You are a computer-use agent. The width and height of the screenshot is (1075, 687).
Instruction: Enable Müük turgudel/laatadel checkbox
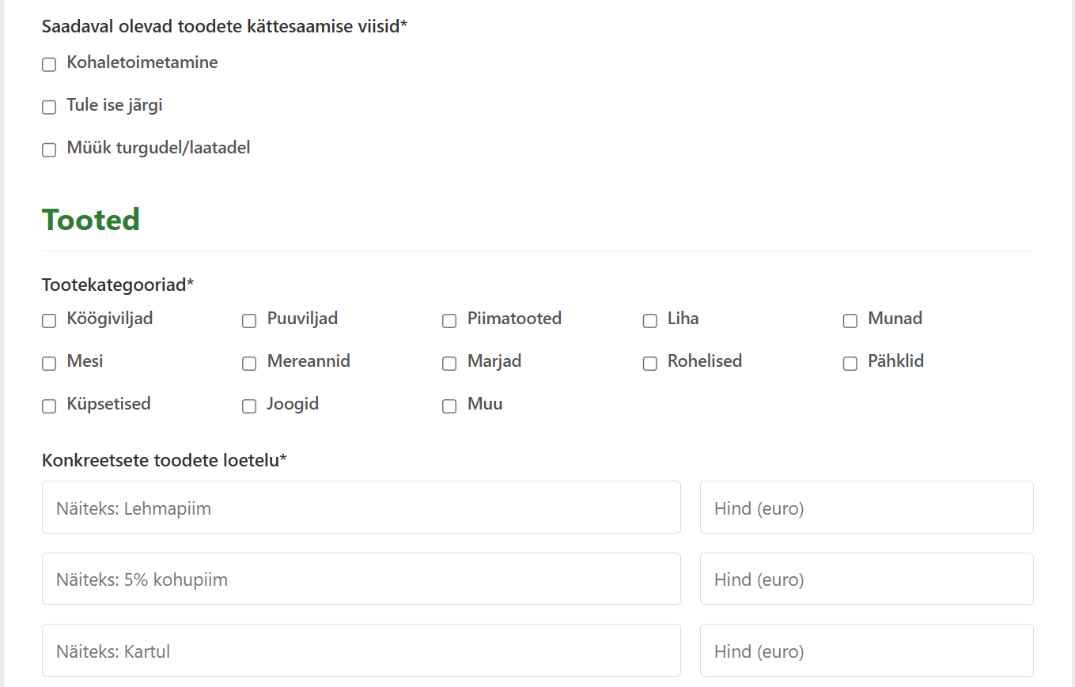point(49,149)
